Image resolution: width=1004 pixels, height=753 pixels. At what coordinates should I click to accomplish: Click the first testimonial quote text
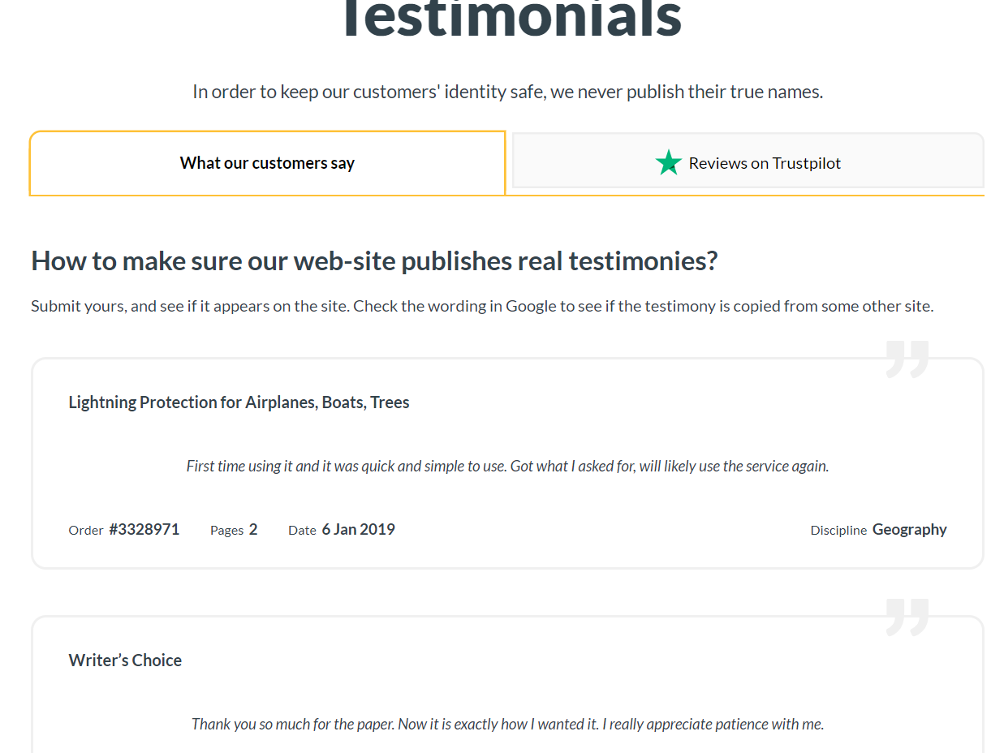(507, 466)
